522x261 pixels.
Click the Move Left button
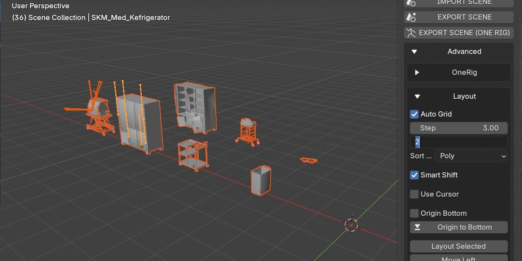point(458,258)
